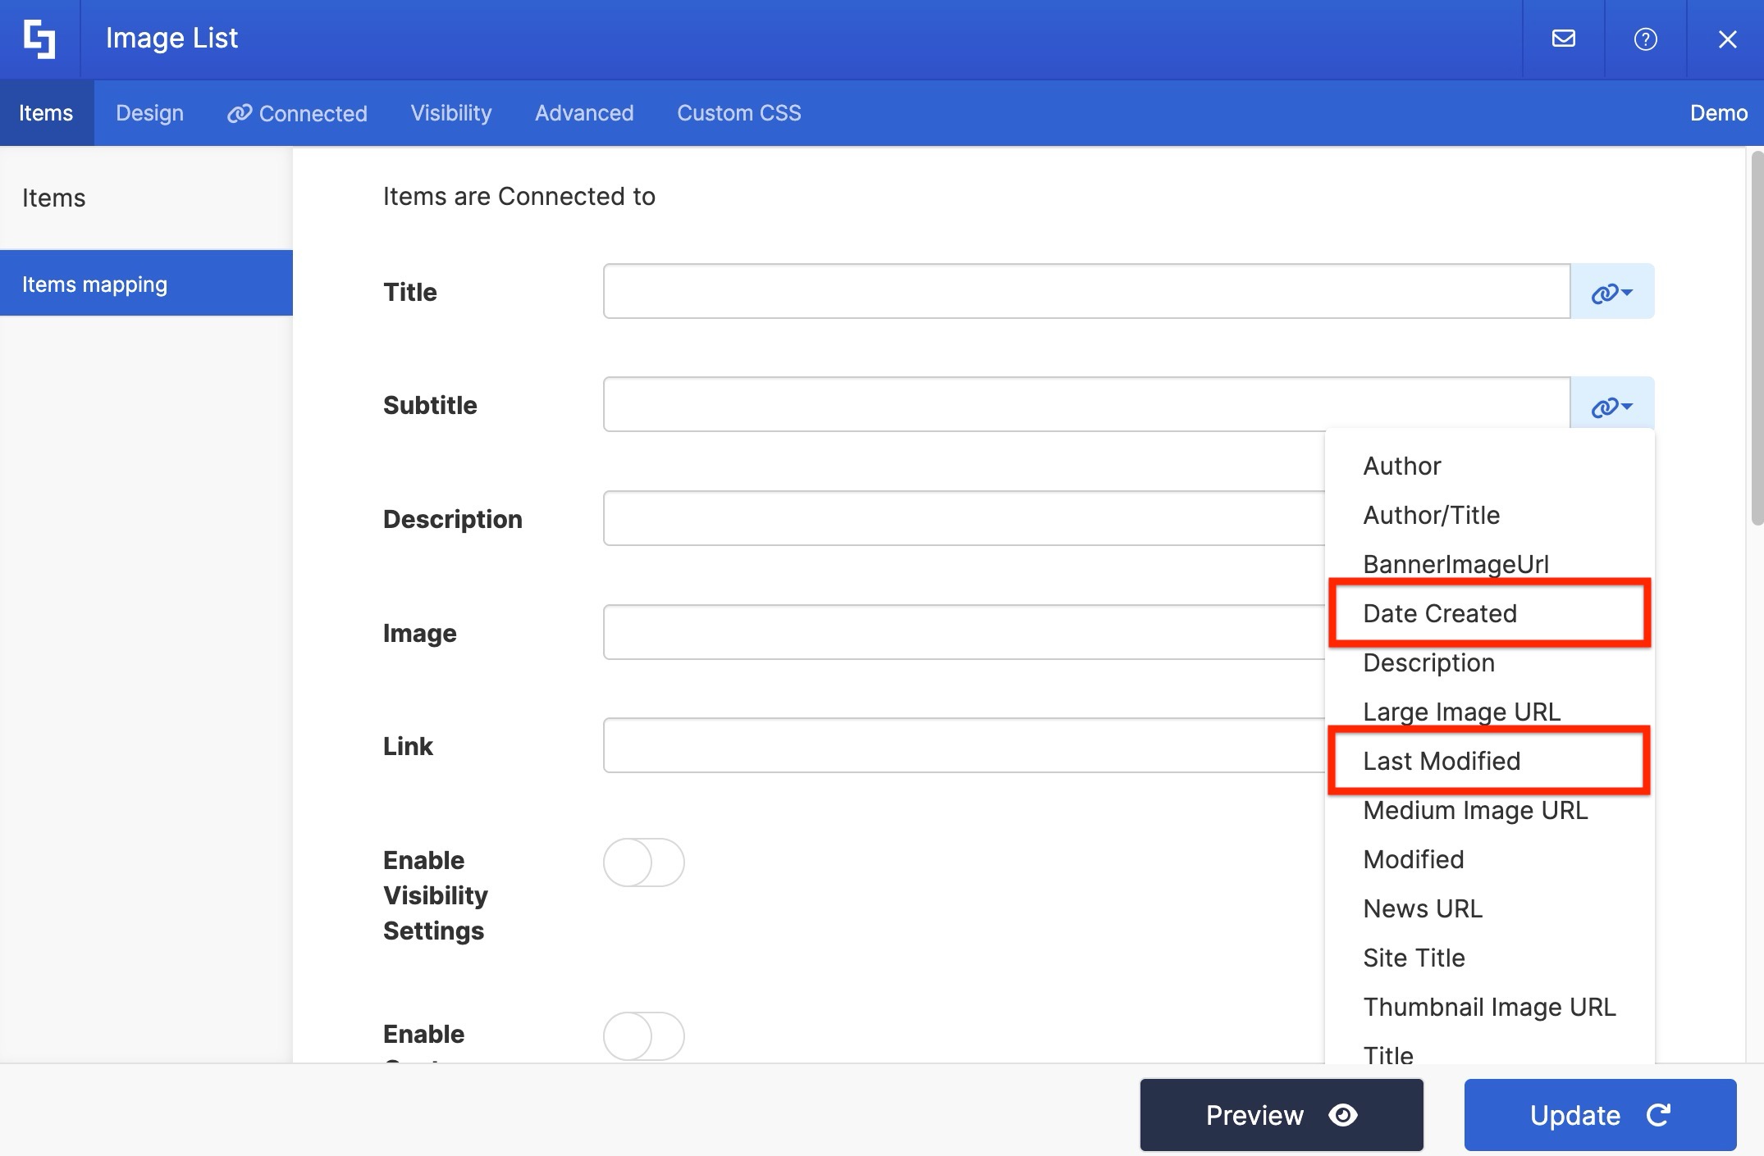
Task: Click into the Title input field
Action: click(1086, 292)
